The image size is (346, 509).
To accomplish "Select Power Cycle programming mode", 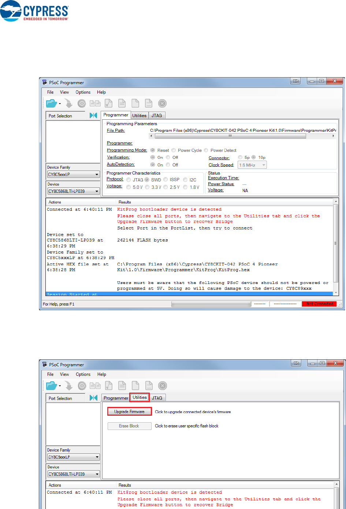I will pyautogui.click(x=174, y=150).
